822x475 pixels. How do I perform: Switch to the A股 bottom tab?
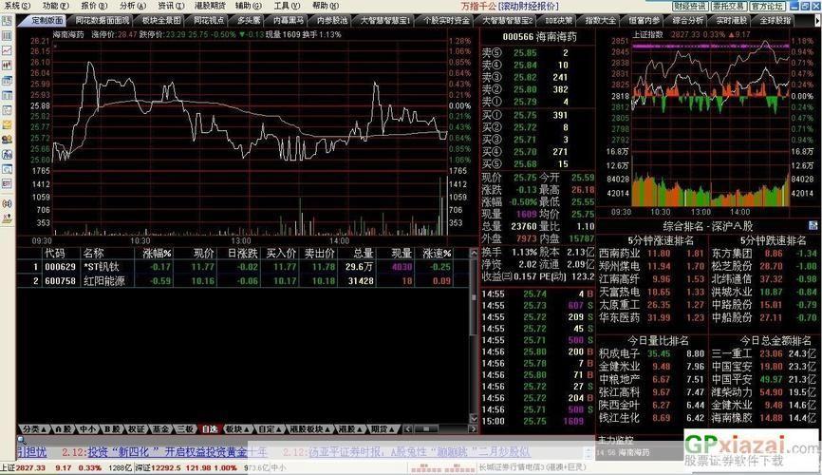(x=64, y=429)
